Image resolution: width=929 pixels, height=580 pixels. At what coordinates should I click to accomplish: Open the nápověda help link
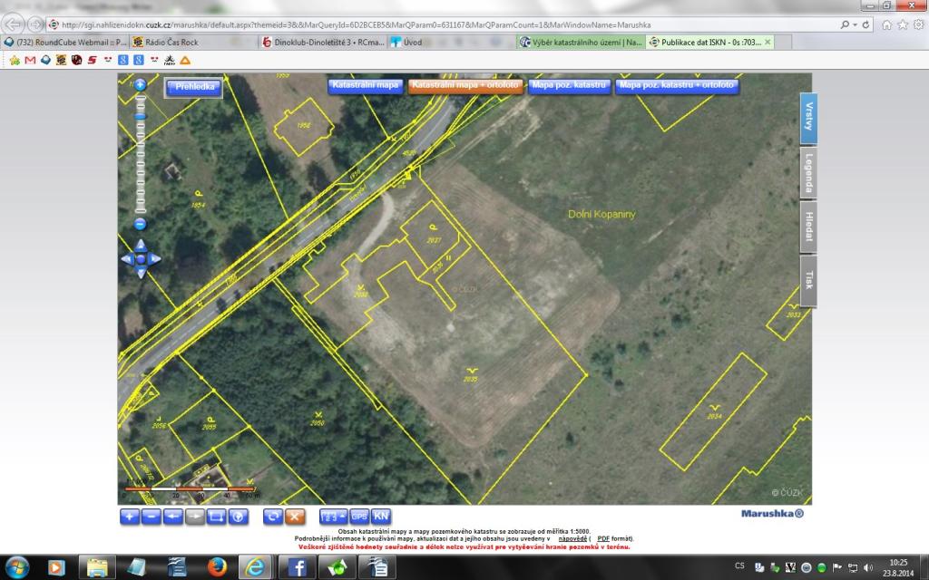[x=572, y=538]
